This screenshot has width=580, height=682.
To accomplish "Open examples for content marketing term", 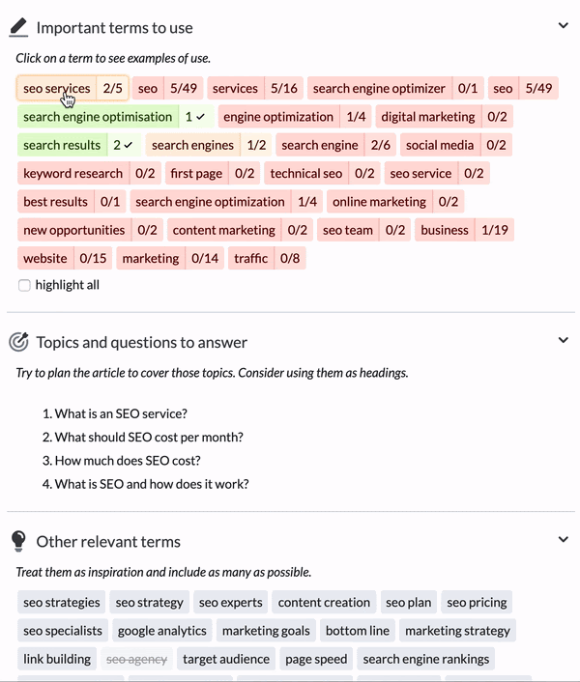I will (240, 230).
